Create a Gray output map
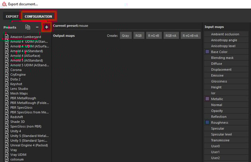The image size is (251, 162). click(x=125, y=36)
